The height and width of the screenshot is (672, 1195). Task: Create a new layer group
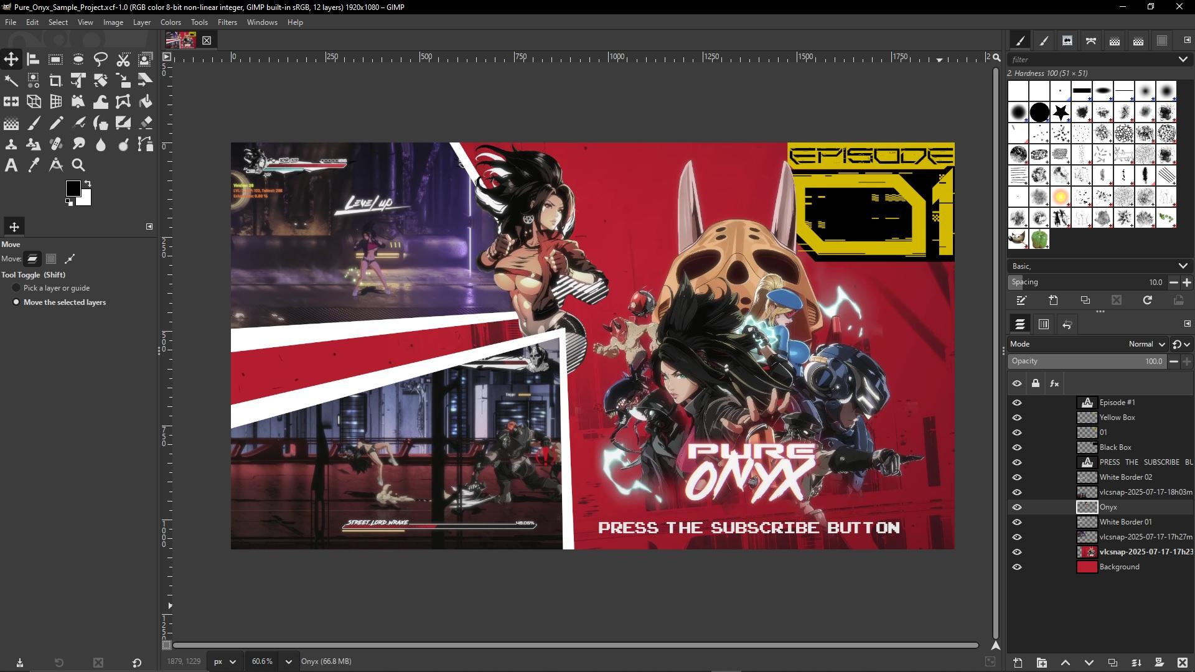point(1041,663)
